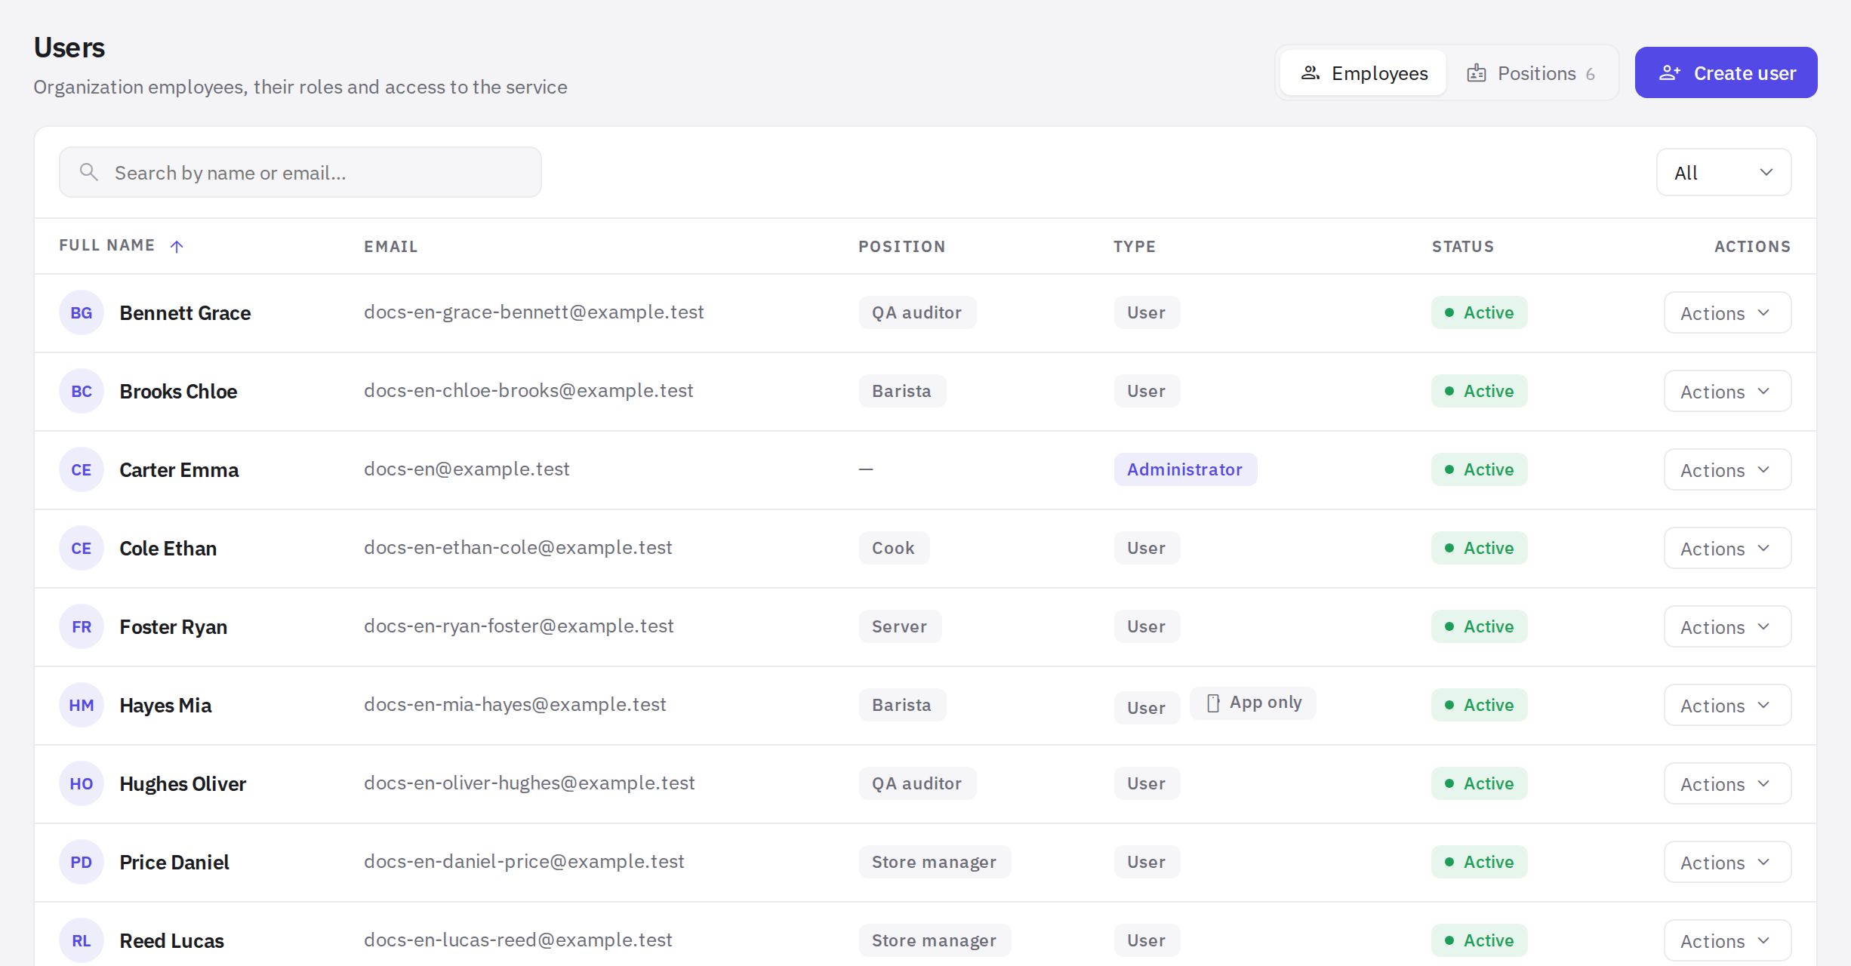Open Actions menu for Brooks Chloe
Image resolution: width=1851 pixels, height=966 pixels.
[x=1727, y=391]
